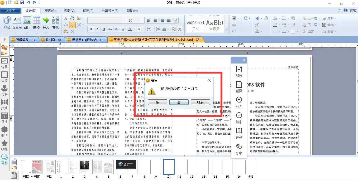Toggle strikethrough abc formatting
The image size is (358, 180).
110,29
